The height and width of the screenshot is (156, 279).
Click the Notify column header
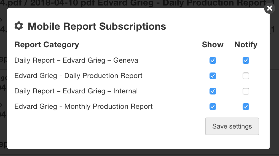pos(246,45)
